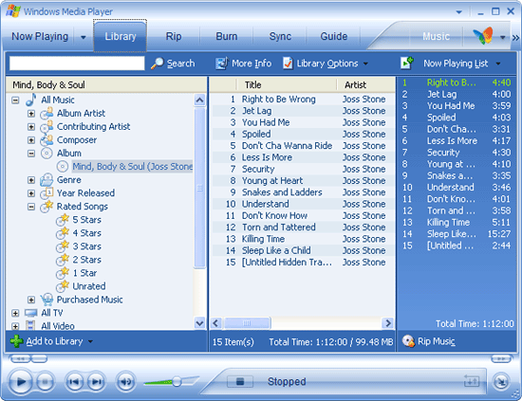Expand the Composer node
Screen dimensions: 522x401
31,140
